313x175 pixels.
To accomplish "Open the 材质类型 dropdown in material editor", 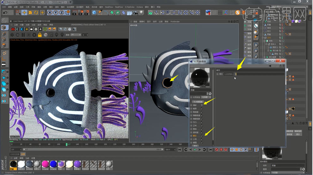I will click(206, 97).
